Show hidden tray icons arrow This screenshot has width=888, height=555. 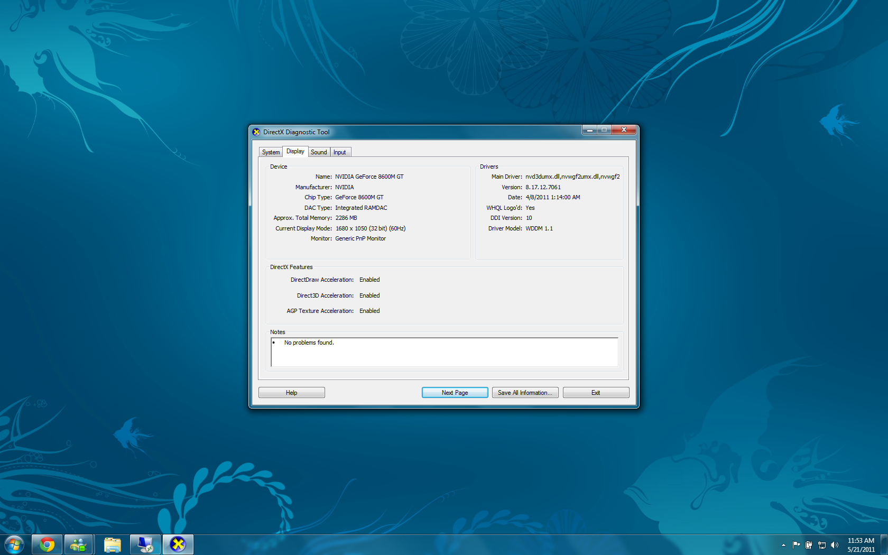pyautogui.click(x=783, y=545)
